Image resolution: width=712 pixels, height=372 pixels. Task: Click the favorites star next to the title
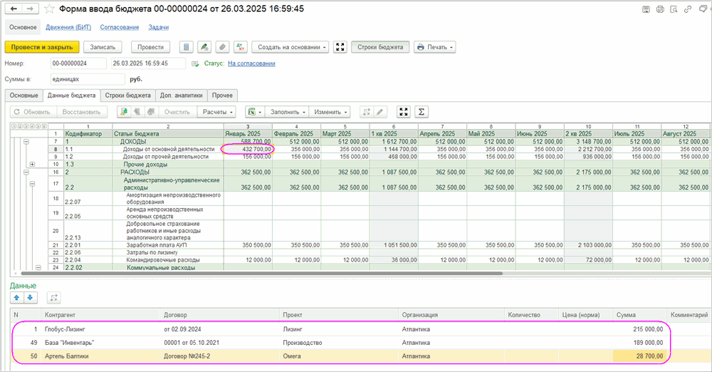tap(49, 9)
